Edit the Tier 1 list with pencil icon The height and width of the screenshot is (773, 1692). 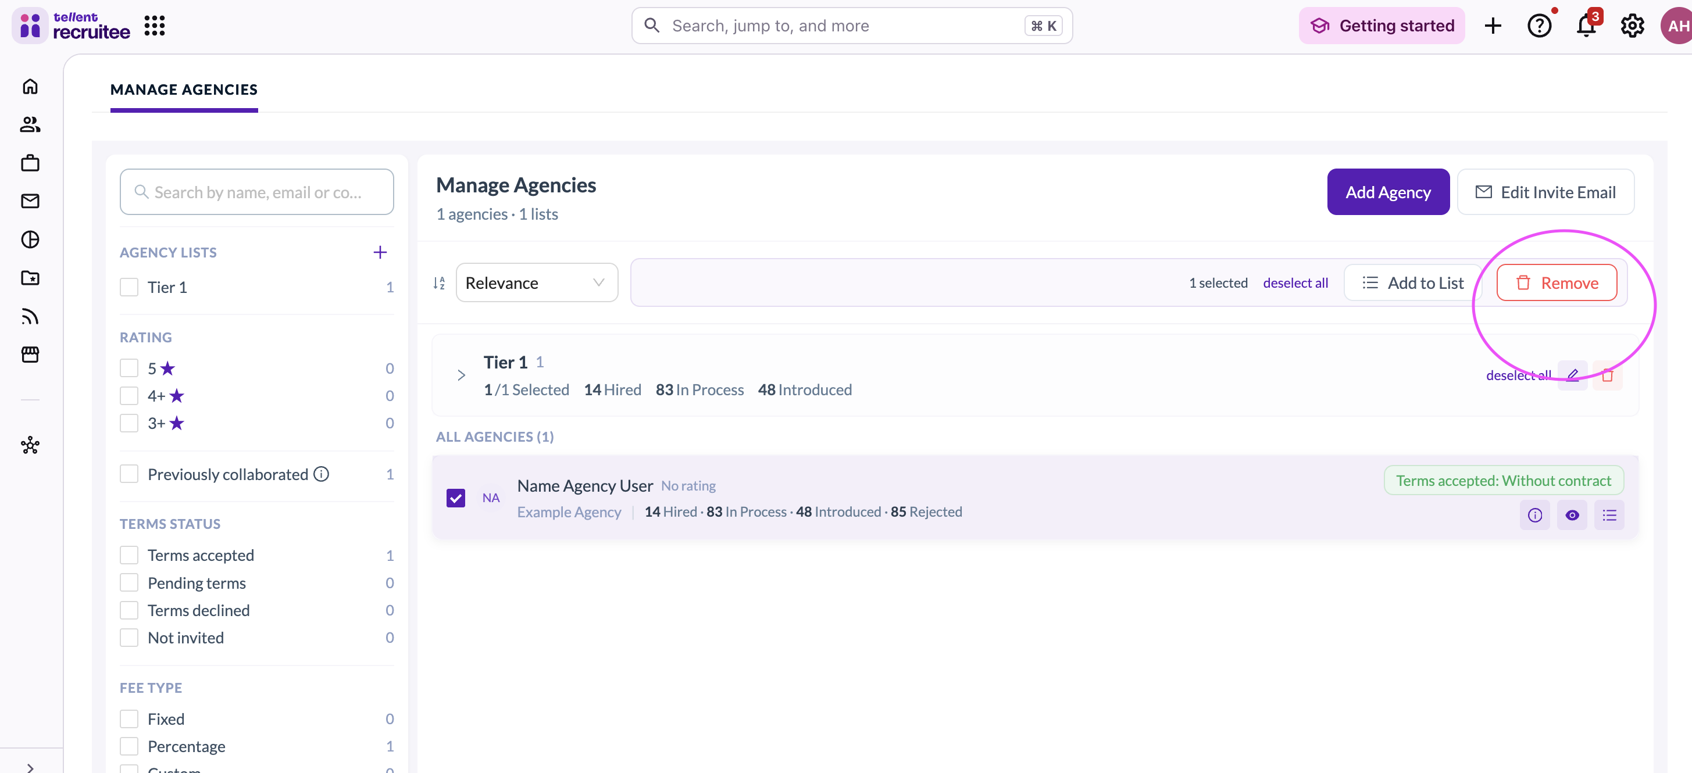click(1572, 375)
